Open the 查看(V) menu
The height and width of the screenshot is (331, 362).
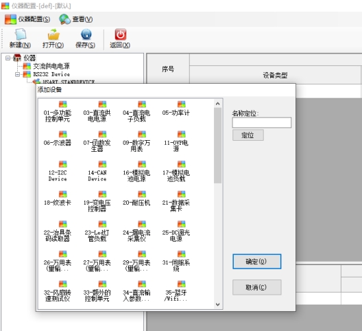(76, 19)
